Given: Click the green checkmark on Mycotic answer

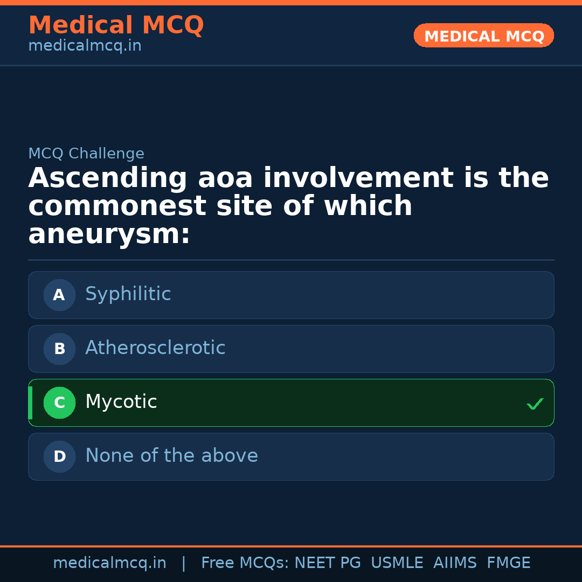Looking at the screenshot, I should 535,403.
